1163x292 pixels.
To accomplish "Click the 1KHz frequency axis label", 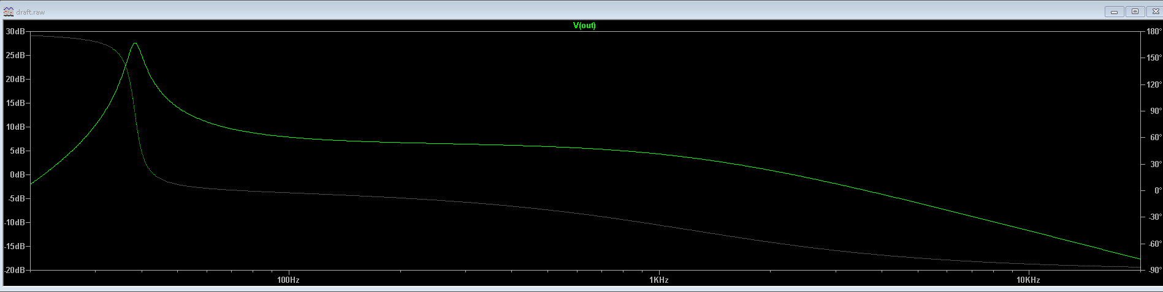I will point(658,280).
